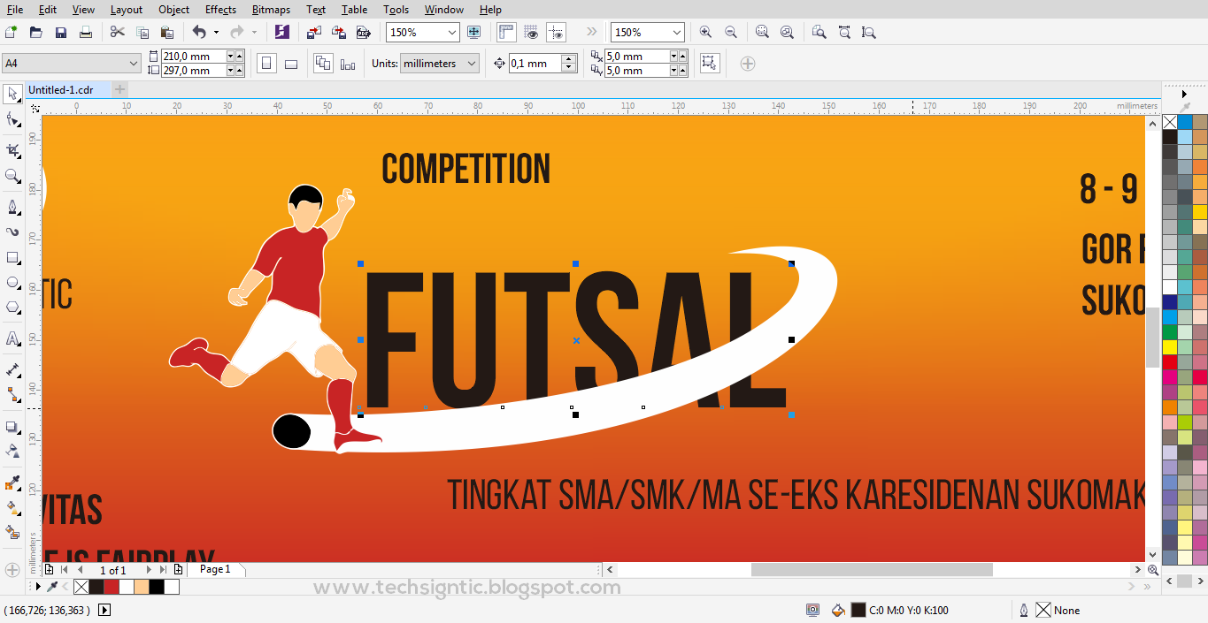Open the Bitmaps menu
This screenshot has height=623, width=1208.
pyautogui.click(x=270, y=10)
